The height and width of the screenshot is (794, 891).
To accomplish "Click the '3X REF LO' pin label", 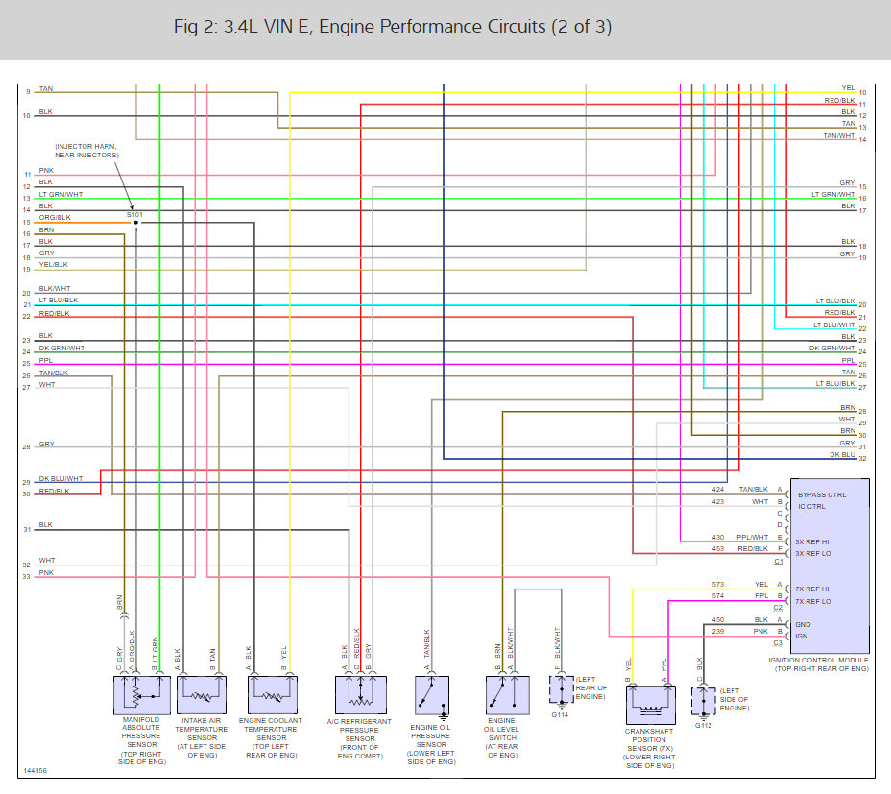I will click(812, 554).
